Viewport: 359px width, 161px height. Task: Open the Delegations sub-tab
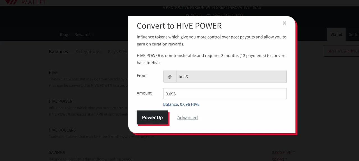(x=88, y=52)
